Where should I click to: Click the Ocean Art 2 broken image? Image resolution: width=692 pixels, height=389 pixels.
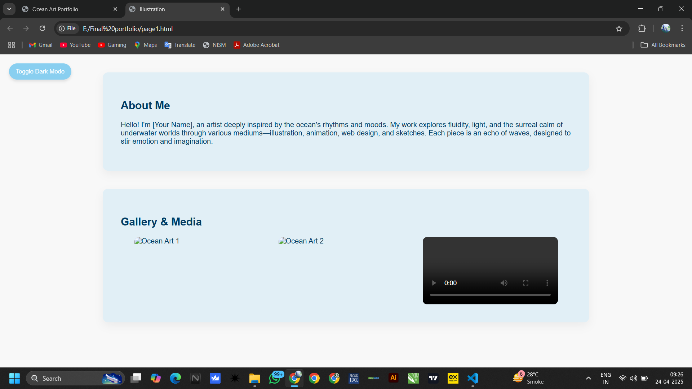[x=301, y=241]
